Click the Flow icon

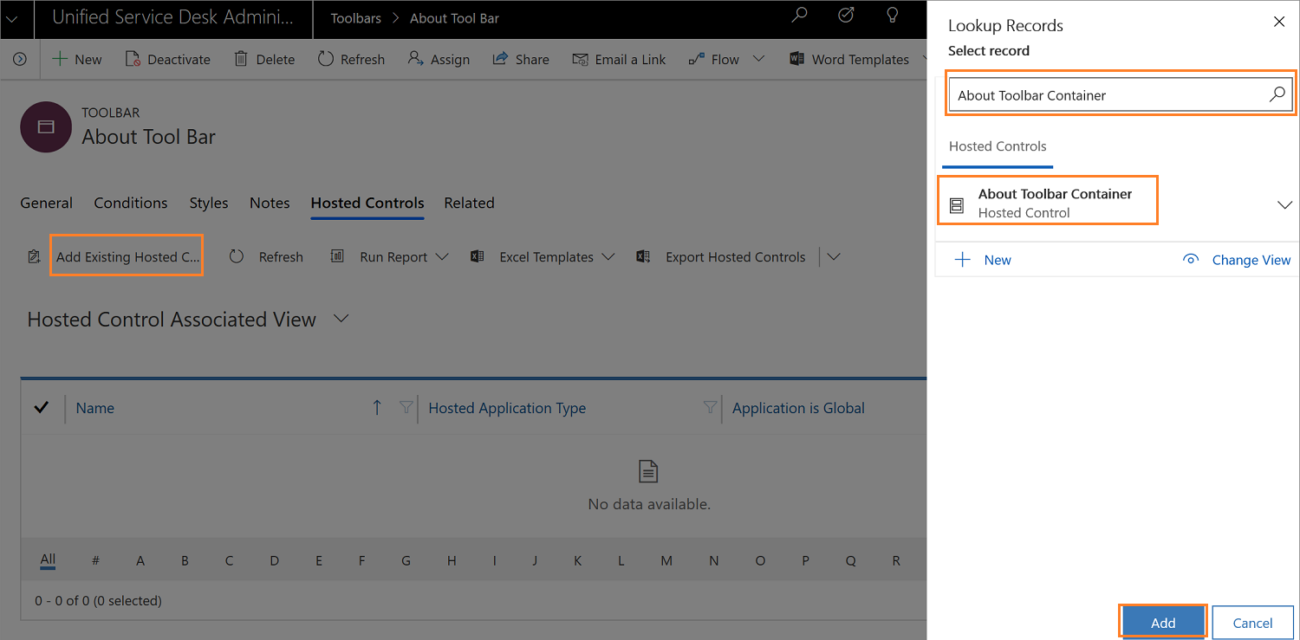coord(696,59)
